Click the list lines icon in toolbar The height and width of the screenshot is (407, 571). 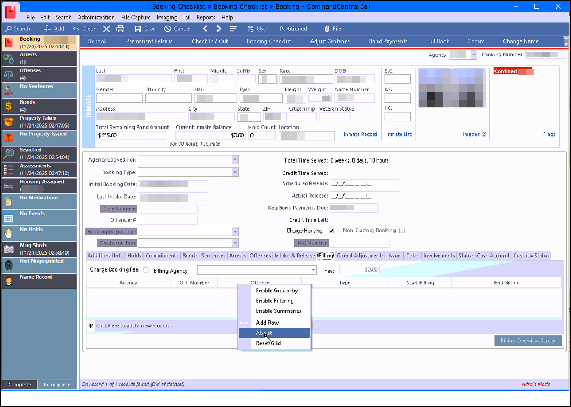(x=233, y=29)
